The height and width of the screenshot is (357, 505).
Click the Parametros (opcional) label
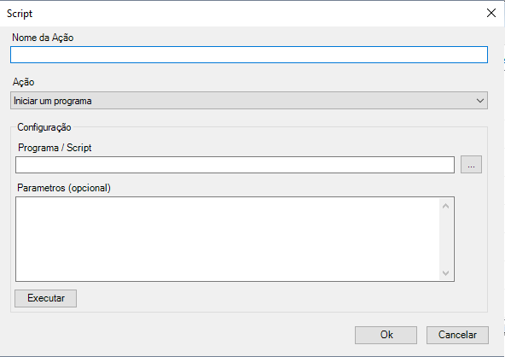tap(64, 188)
